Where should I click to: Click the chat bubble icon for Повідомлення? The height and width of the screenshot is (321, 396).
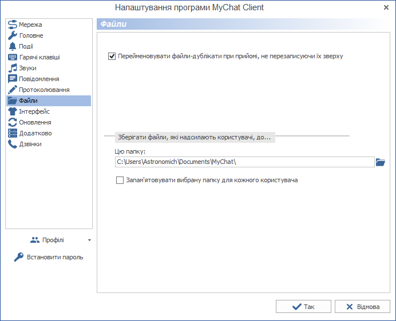tap(13, 79)
